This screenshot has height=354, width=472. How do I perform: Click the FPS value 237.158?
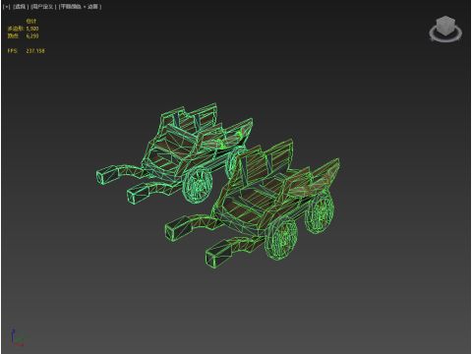[35, 51]
